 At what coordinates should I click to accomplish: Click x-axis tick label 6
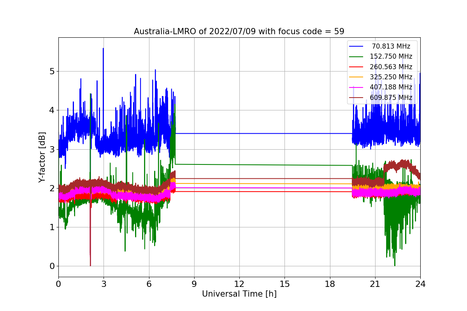point(149,284)
